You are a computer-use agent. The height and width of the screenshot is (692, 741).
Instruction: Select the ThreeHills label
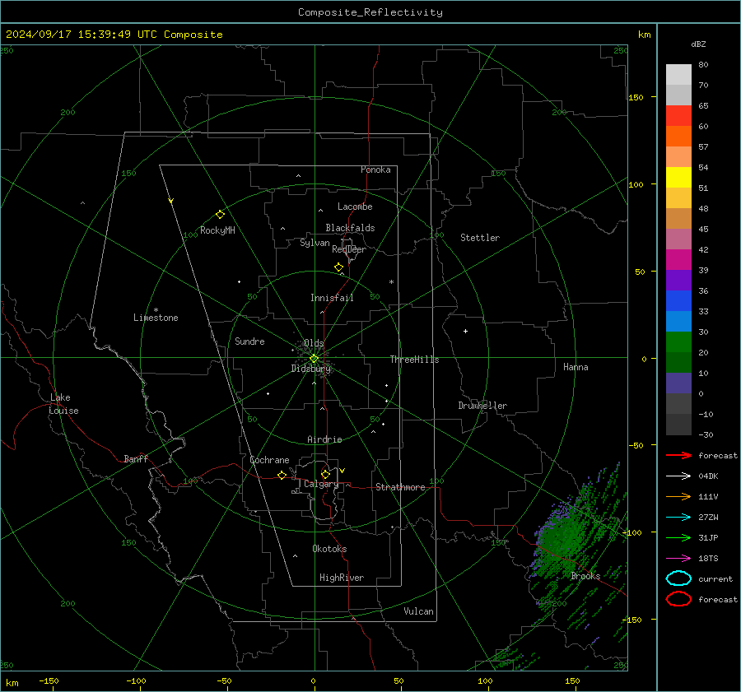coord(414,360)
